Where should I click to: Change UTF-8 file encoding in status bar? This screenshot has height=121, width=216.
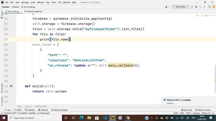click(x=188, y=113)
